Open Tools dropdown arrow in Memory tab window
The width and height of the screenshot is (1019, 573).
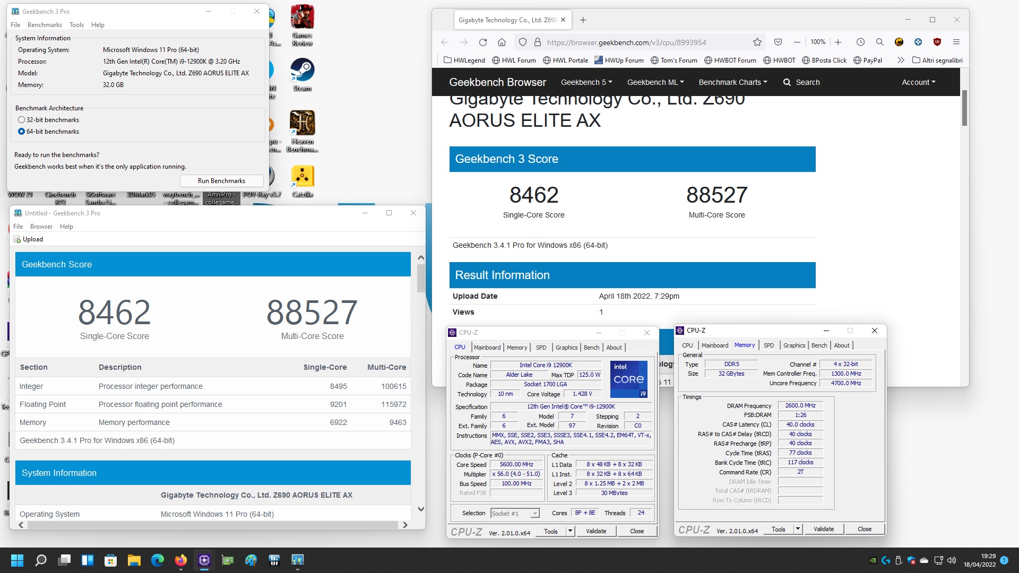[x=798, y=529]
